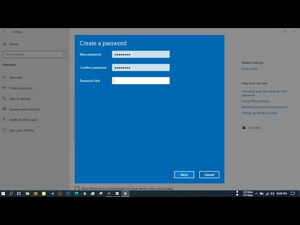This screenshot has height=225, width=300.
Task: Click the search magnifier in Find a setting
Action: 62,54
